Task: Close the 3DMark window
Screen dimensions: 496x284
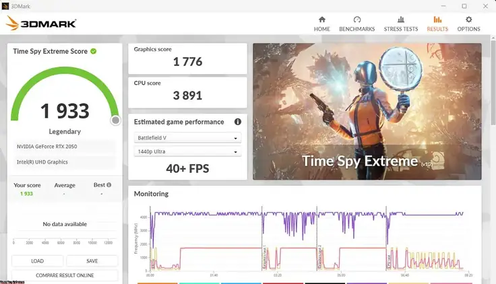Action: pyautogui.click(x=485, y=6)
